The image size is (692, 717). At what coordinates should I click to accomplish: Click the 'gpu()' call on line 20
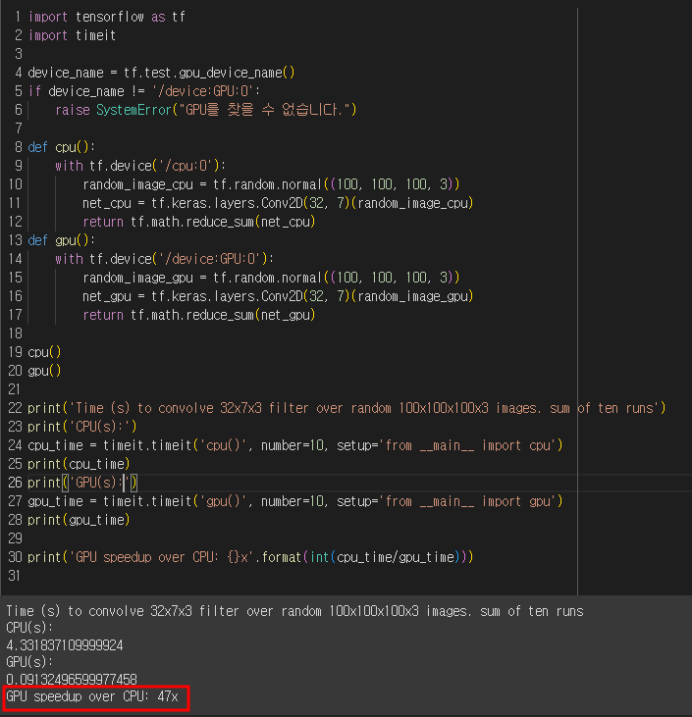coord(44,371)
